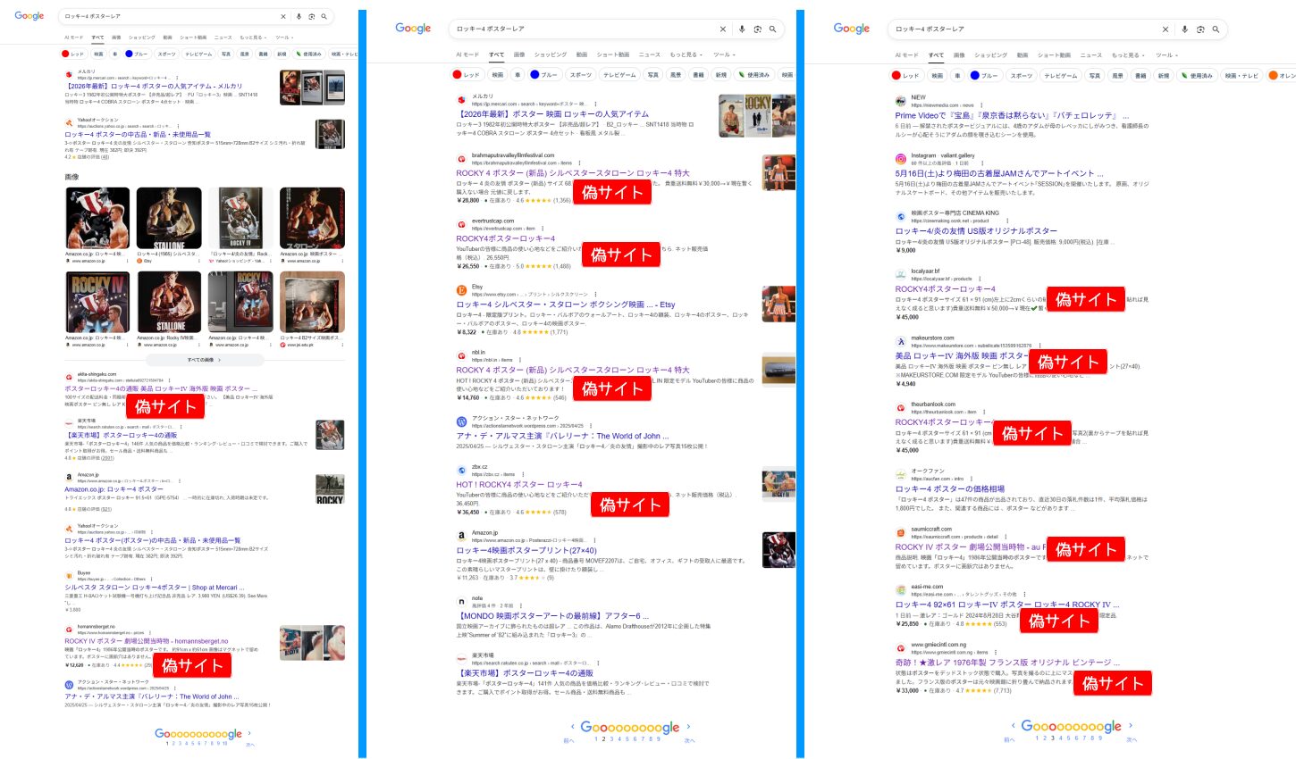Open the 画像 tab on the left page

[x=116, y=38]
